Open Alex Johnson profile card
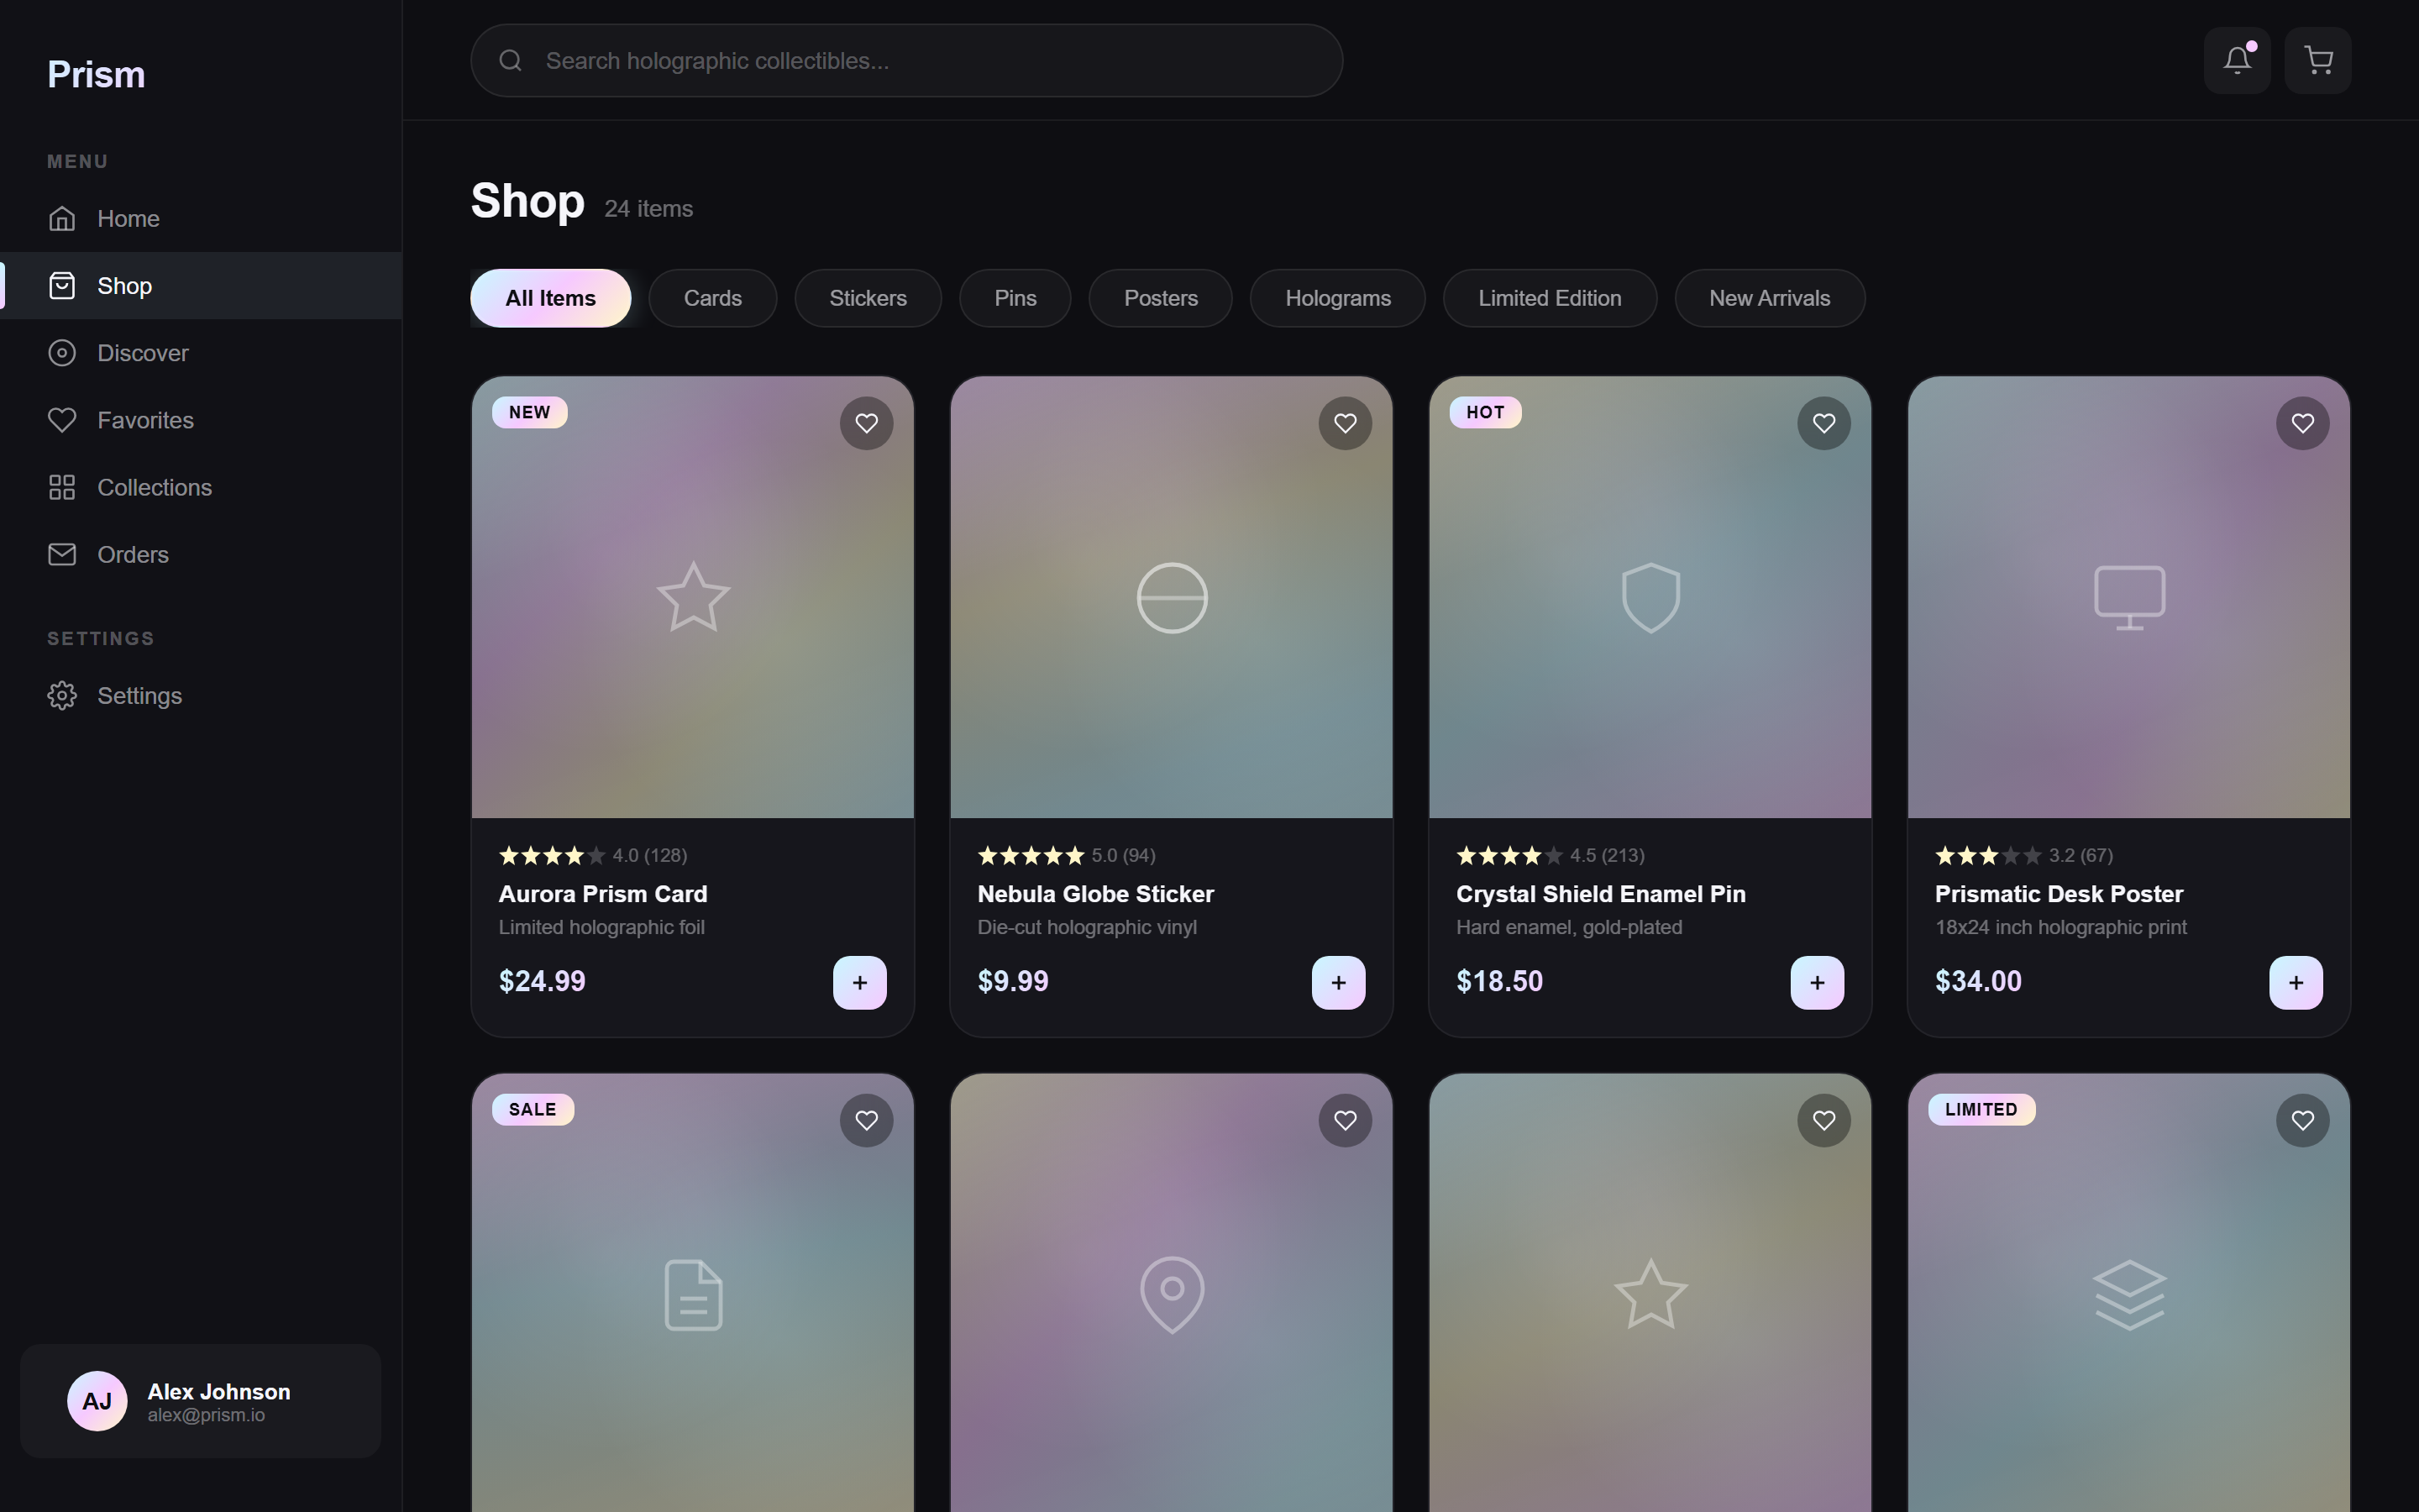 click(x=200, y=1401)
